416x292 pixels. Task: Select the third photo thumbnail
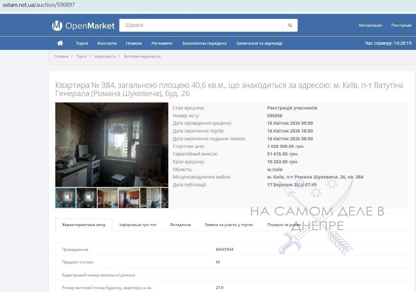point(108,198)
